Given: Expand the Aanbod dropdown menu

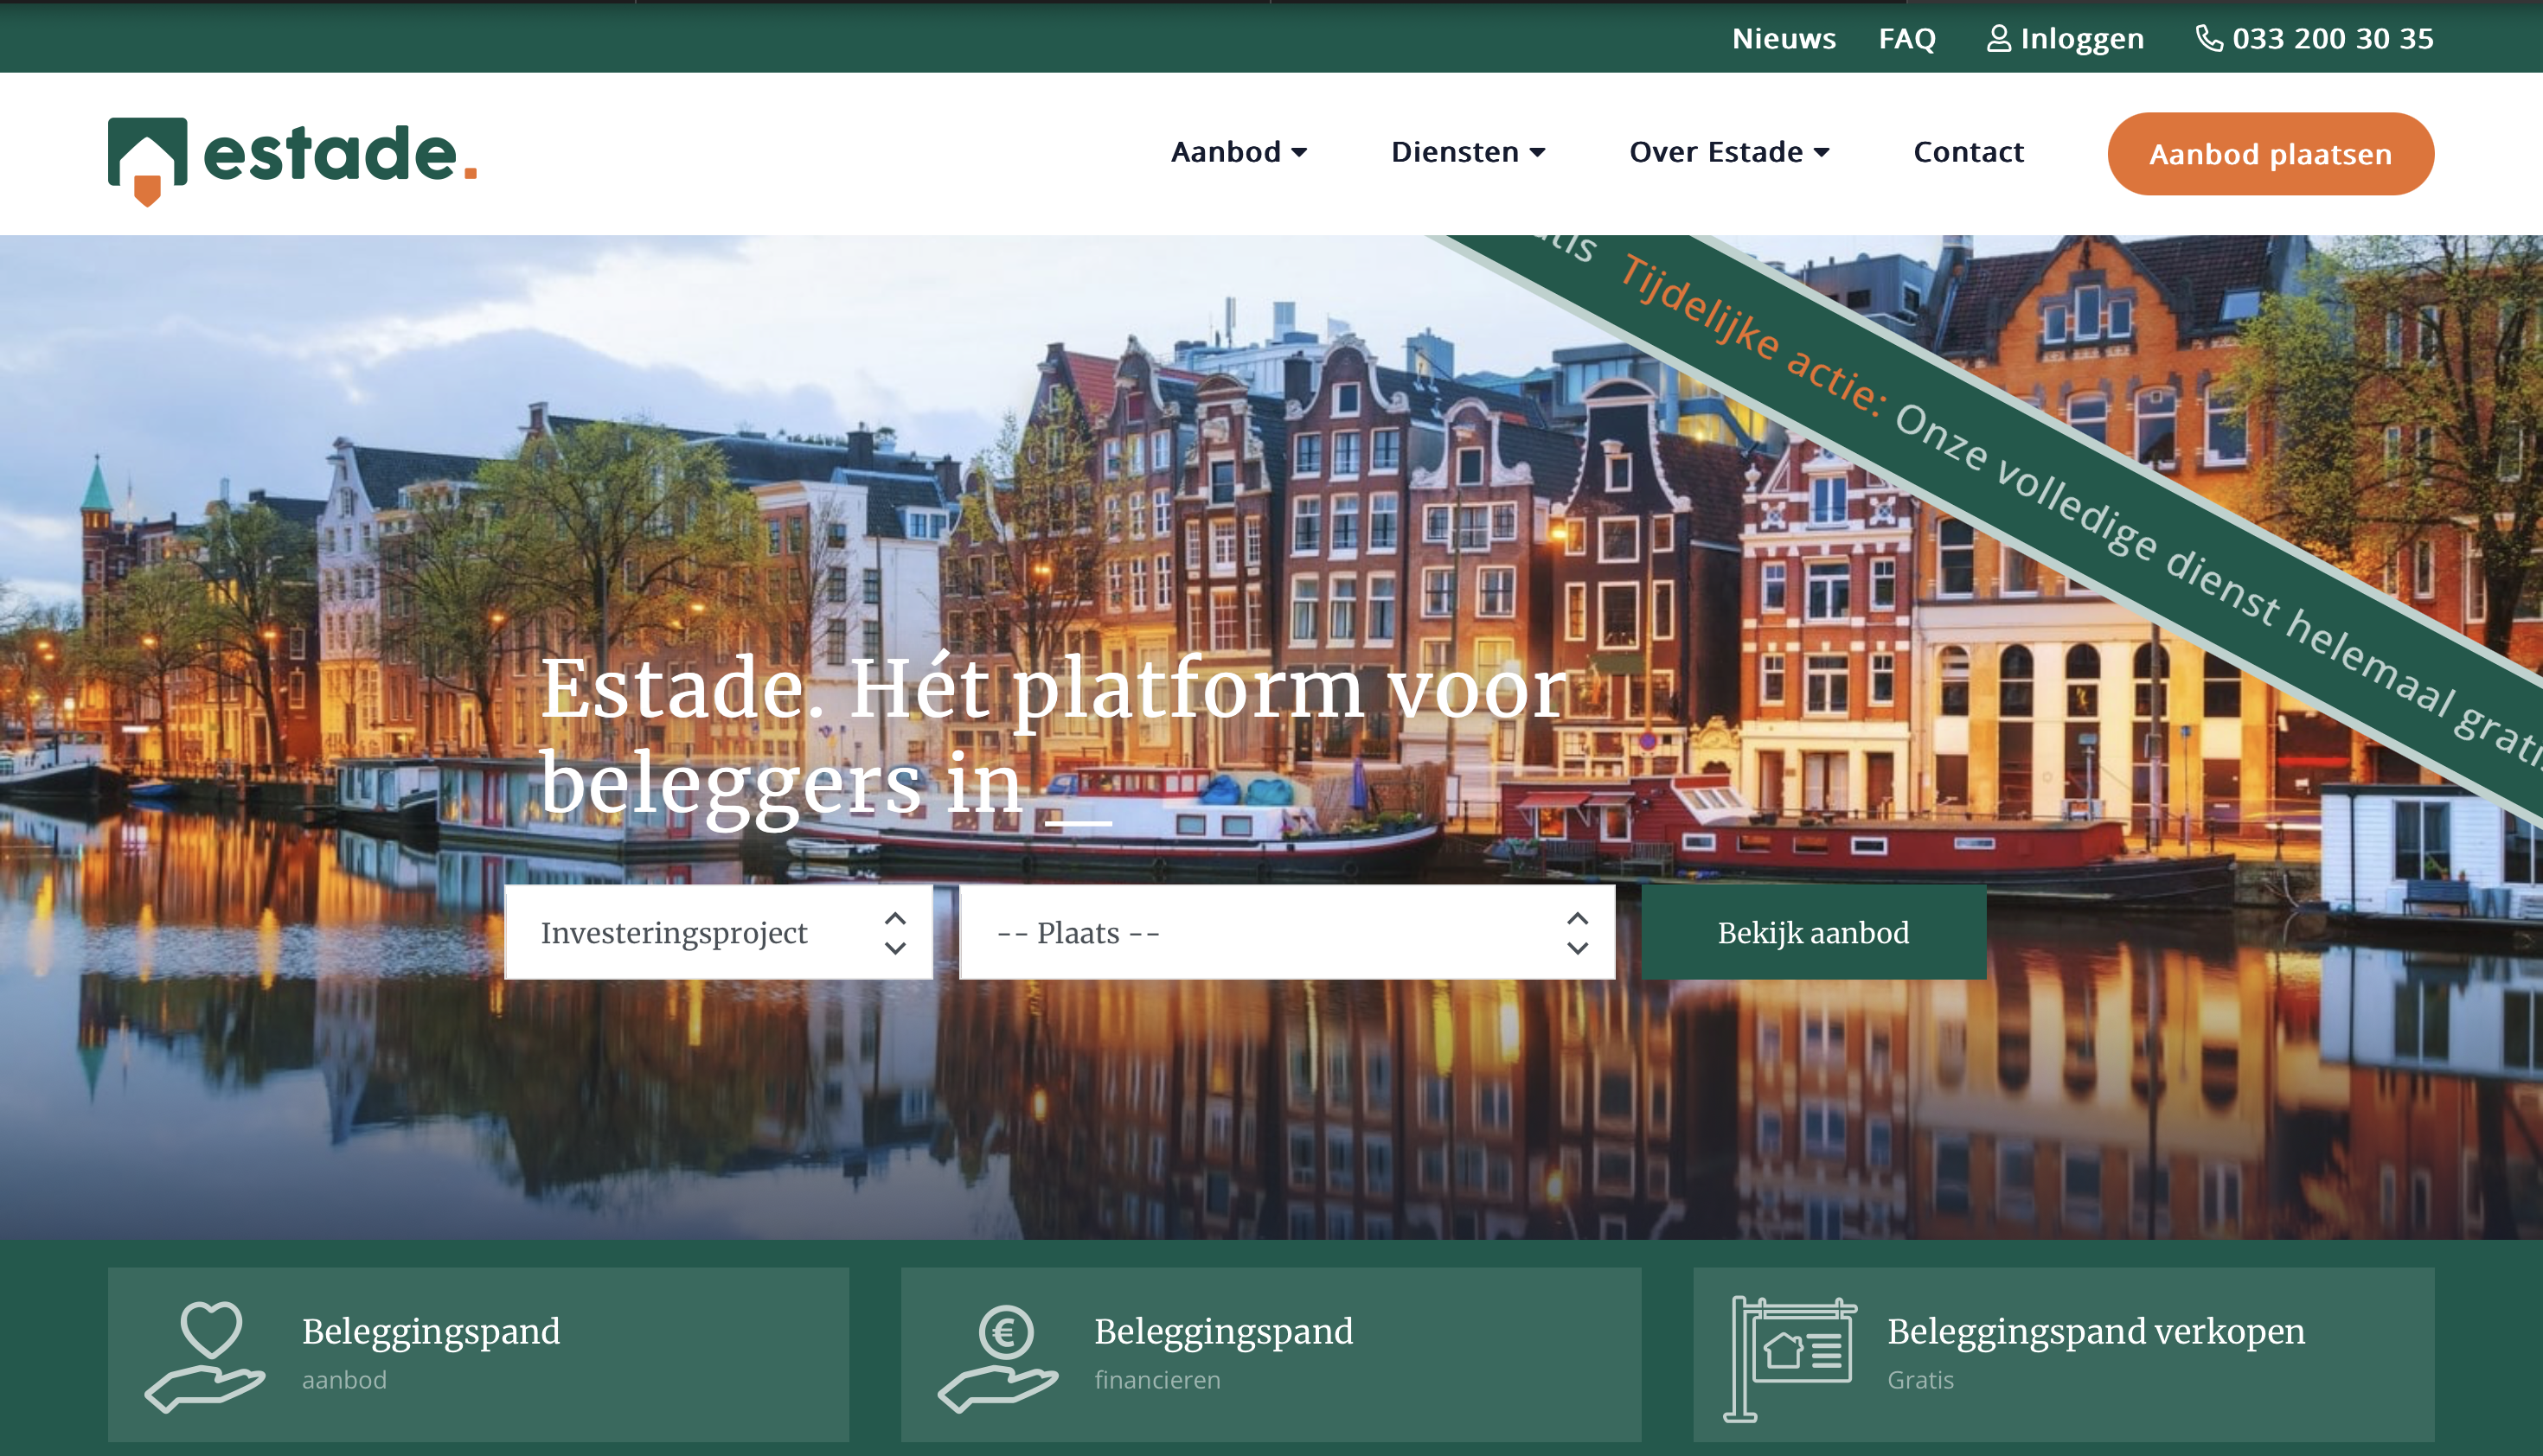Looking at the screenshot, I should click(x=1239, y=152).
